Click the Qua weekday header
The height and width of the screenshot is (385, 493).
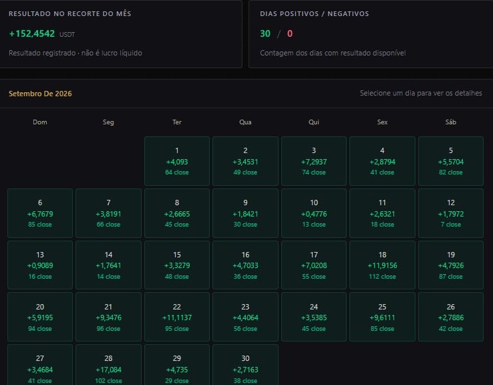(x=245, y=122)
